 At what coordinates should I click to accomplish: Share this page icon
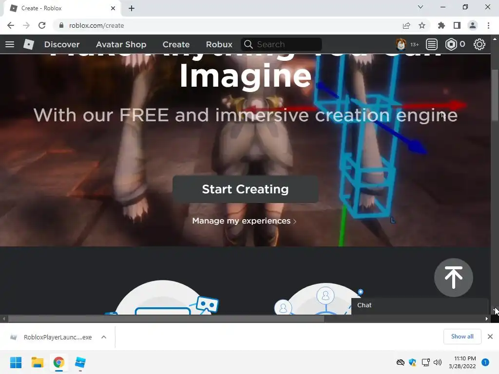click(x=406, y=25)
